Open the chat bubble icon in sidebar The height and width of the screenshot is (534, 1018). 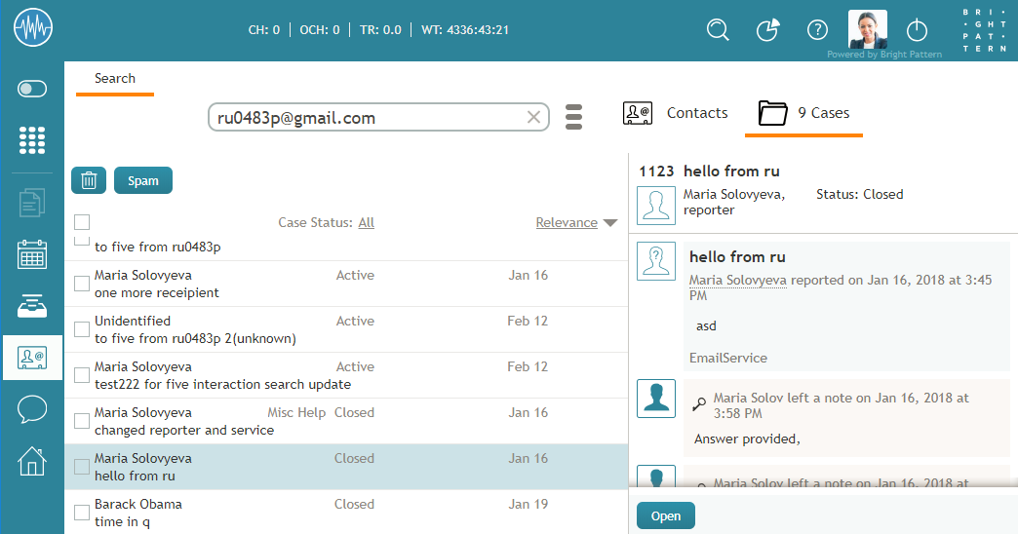[32, 409]
